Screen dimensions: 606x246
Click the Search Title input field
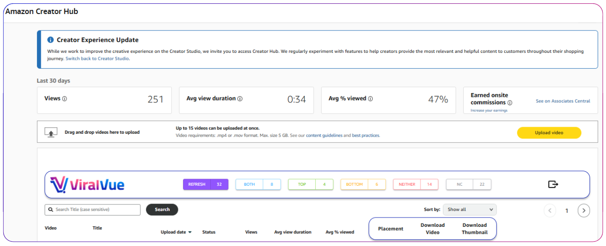pos(93,210)
